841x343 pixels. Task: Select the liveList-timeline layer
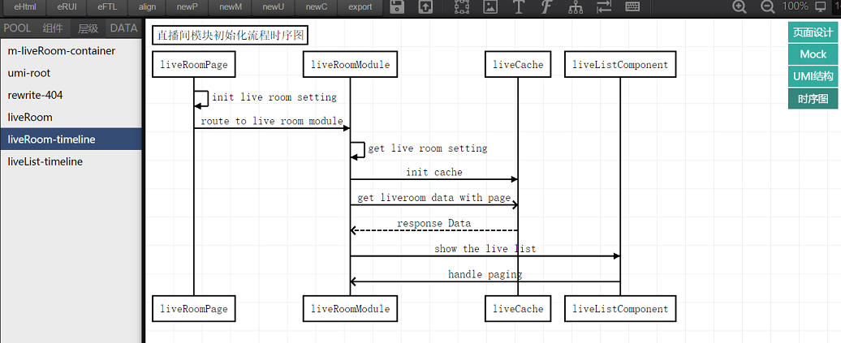45,161
